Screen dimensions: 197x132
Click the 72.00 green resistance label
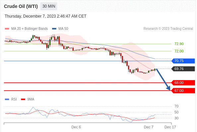coord(179,51)
